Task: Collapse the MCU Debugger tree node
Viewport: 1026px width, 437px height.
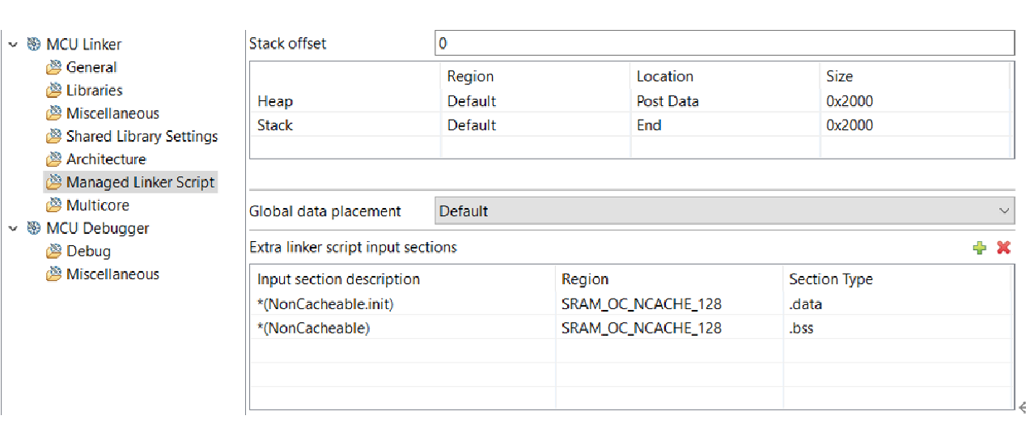Action: (13, 228)
